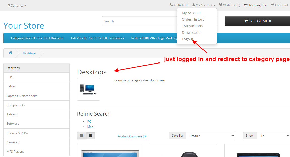Open Laptops & Notebooks category
Screen dimensions: 290x157
(x=36, y=96)
